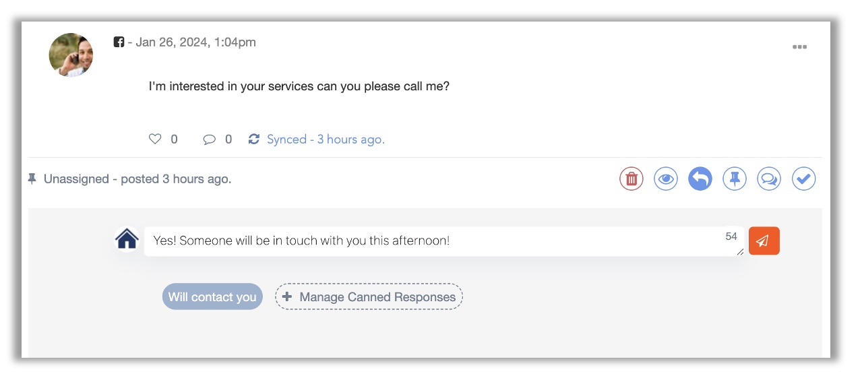The width and height of the screenshot is (860, 380).
Task: Click the house account icon beside reply
Action: (127, 239)
